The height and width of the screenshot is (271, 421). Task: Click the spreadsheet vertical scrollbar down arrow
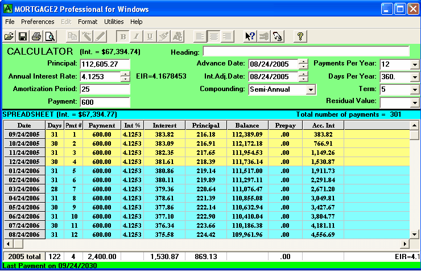tap(414, 233)
